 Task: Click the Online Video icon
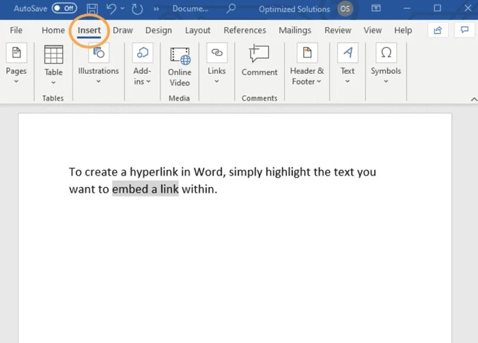(x=180, y=56)
